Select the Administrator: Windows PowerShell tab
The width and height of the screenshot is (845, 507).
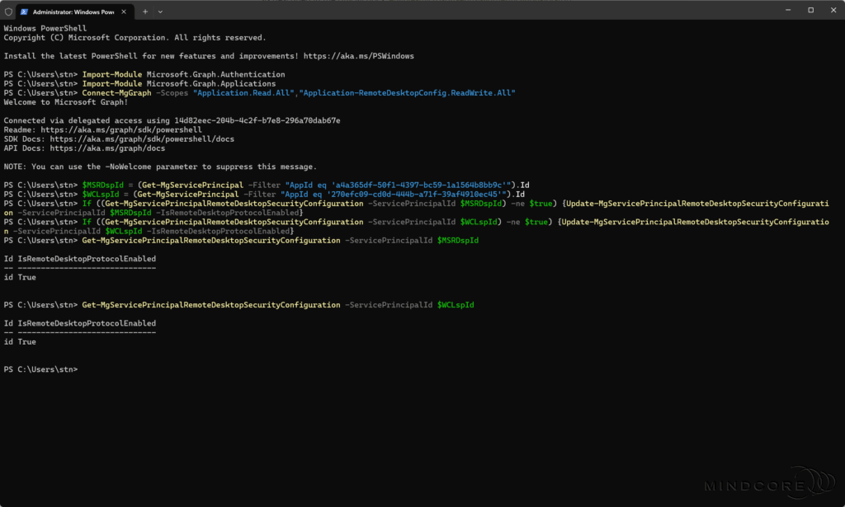coord(73,12)
